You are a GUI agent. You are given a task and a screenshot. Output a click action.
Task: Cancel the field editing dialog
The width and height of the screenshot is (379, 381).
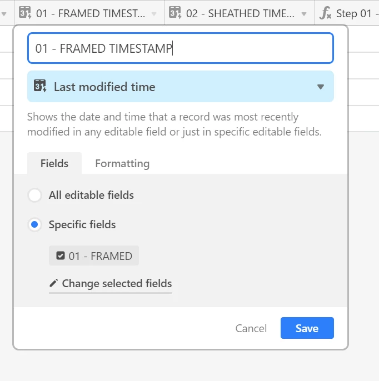251,328
